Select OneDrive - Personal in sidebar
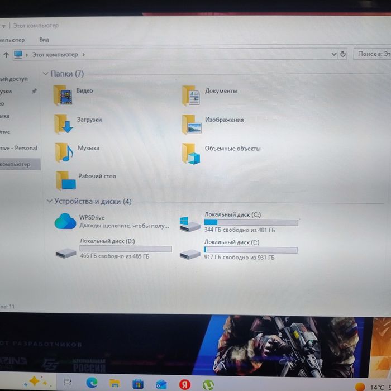Viewport: 391px width, 391px height. pos(18,148)
